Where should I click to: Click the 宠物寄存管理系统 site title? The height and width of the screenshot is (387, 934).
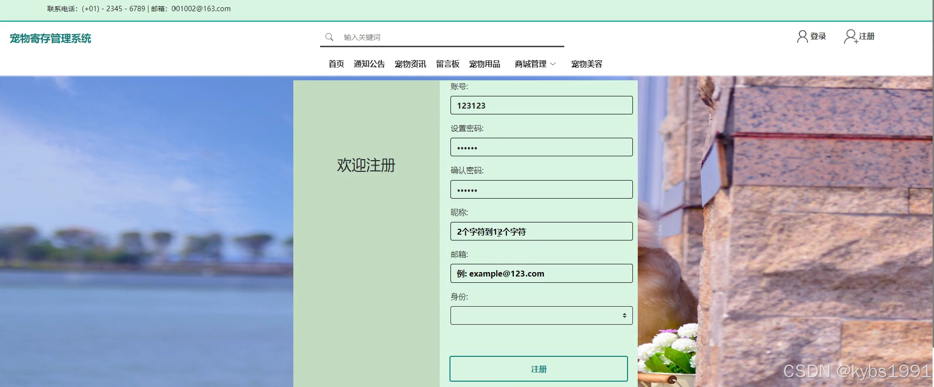(x=51, y=38)
